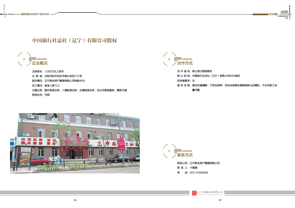Click the 注册地 address line 沈阳市和平区和平南大街四十三号
The width and height of the screenshot is (295, 208).
57,76
